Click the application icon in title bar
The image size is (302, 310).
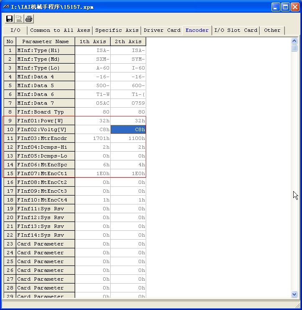tap(6, 7)
